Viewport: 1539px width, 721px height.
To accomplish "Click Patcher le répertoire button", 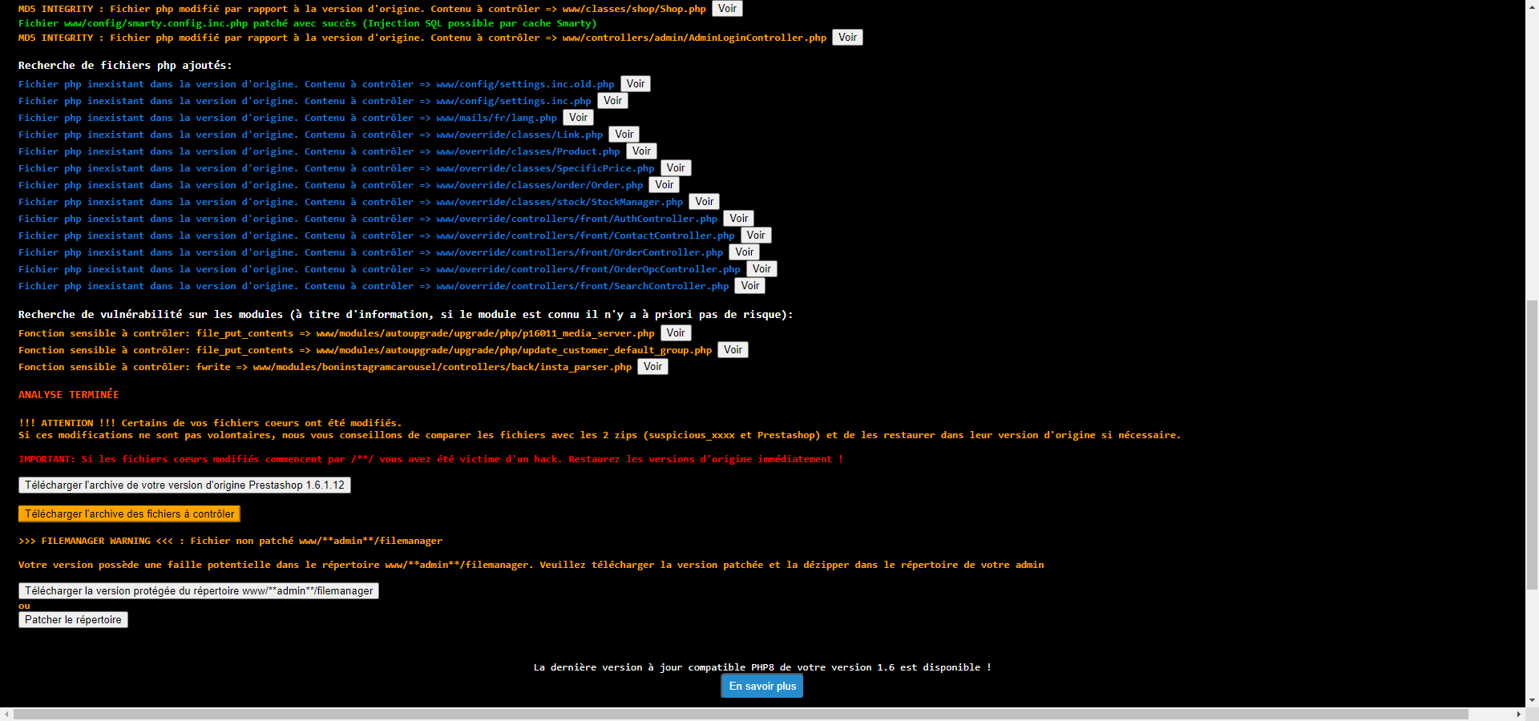I will click(x=73, y=620).
